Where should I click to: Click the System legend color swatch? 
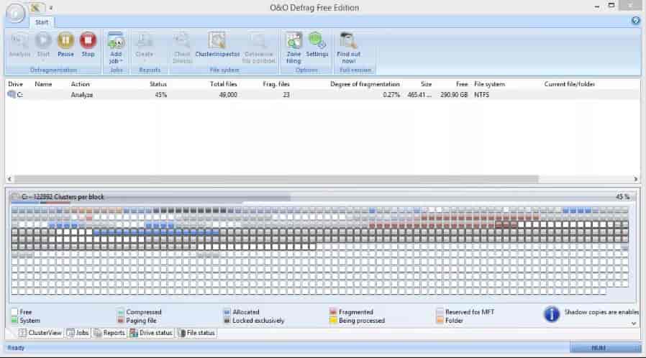click(x=15, y=320)
